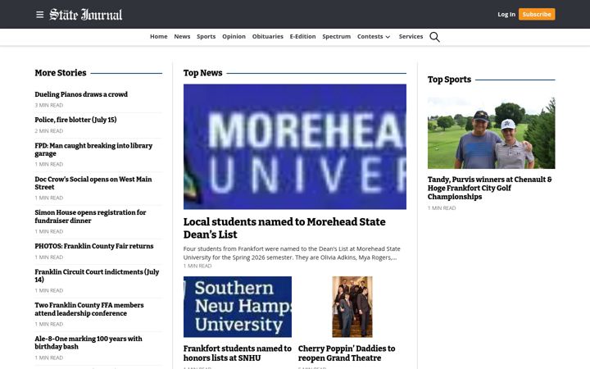Open 'Frankfort students named to honors lists at SNHU'
590x369 pixels.
pyautogui.click(x=238, y=353)
